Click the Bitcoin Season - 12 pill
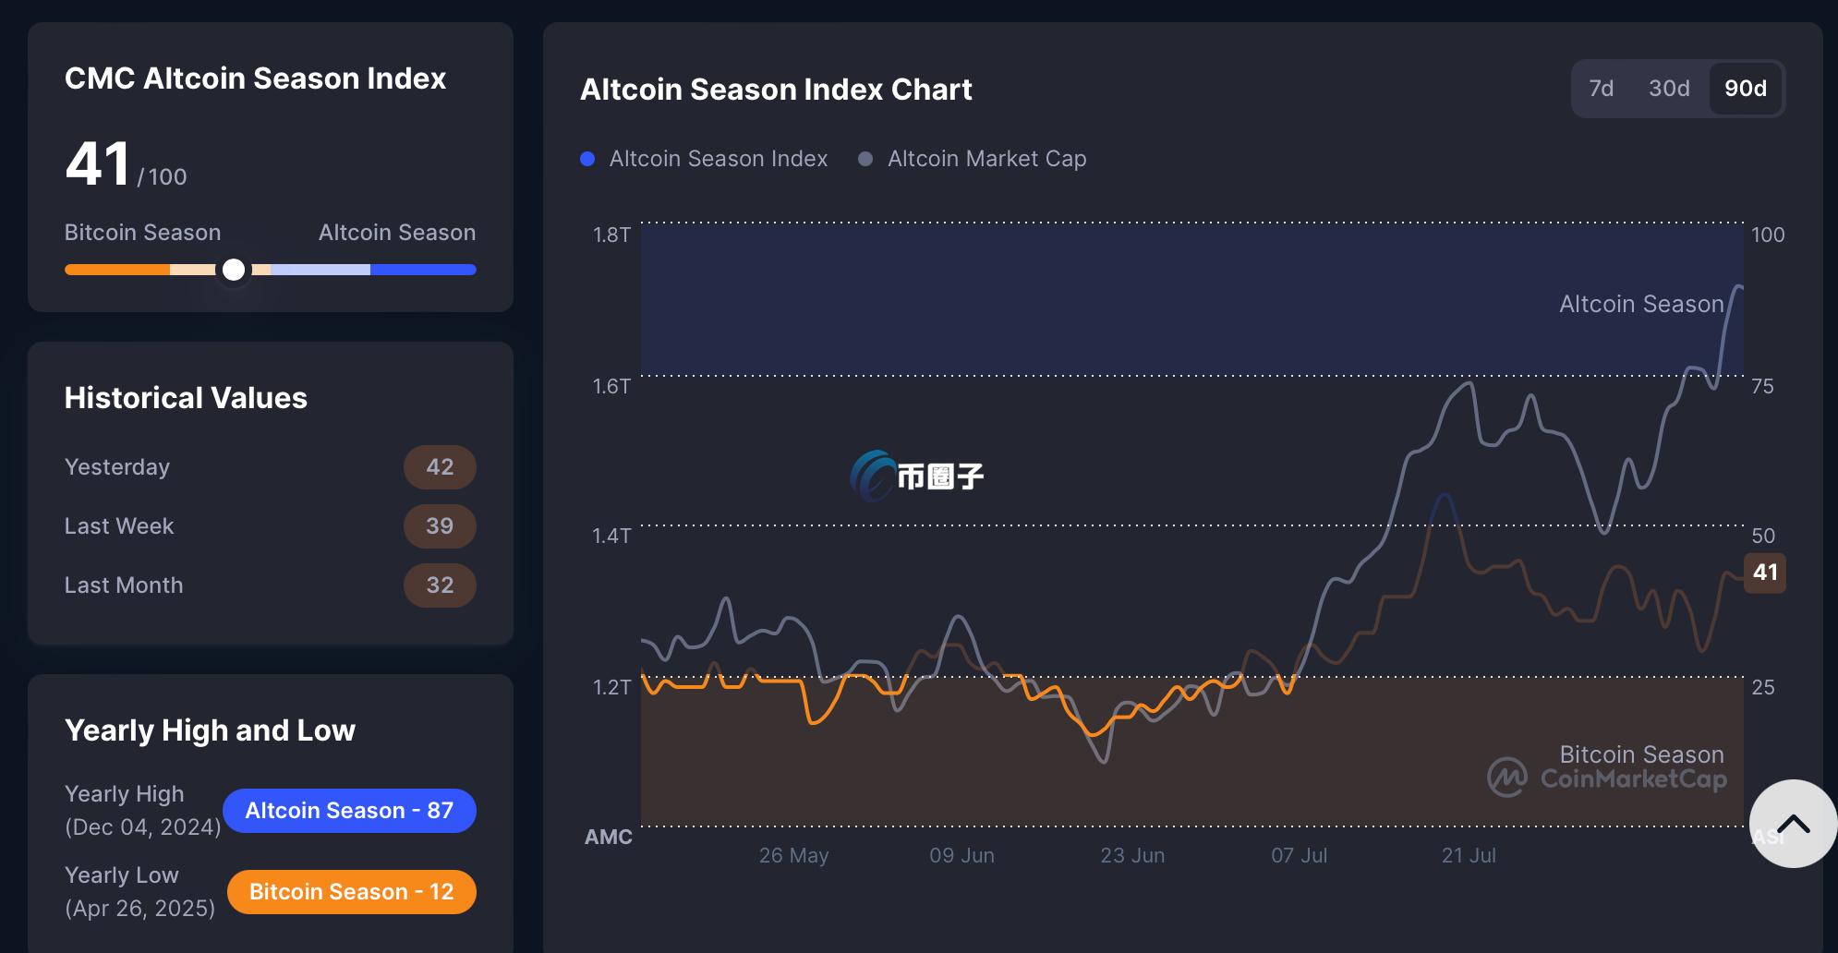 (351, 892)
